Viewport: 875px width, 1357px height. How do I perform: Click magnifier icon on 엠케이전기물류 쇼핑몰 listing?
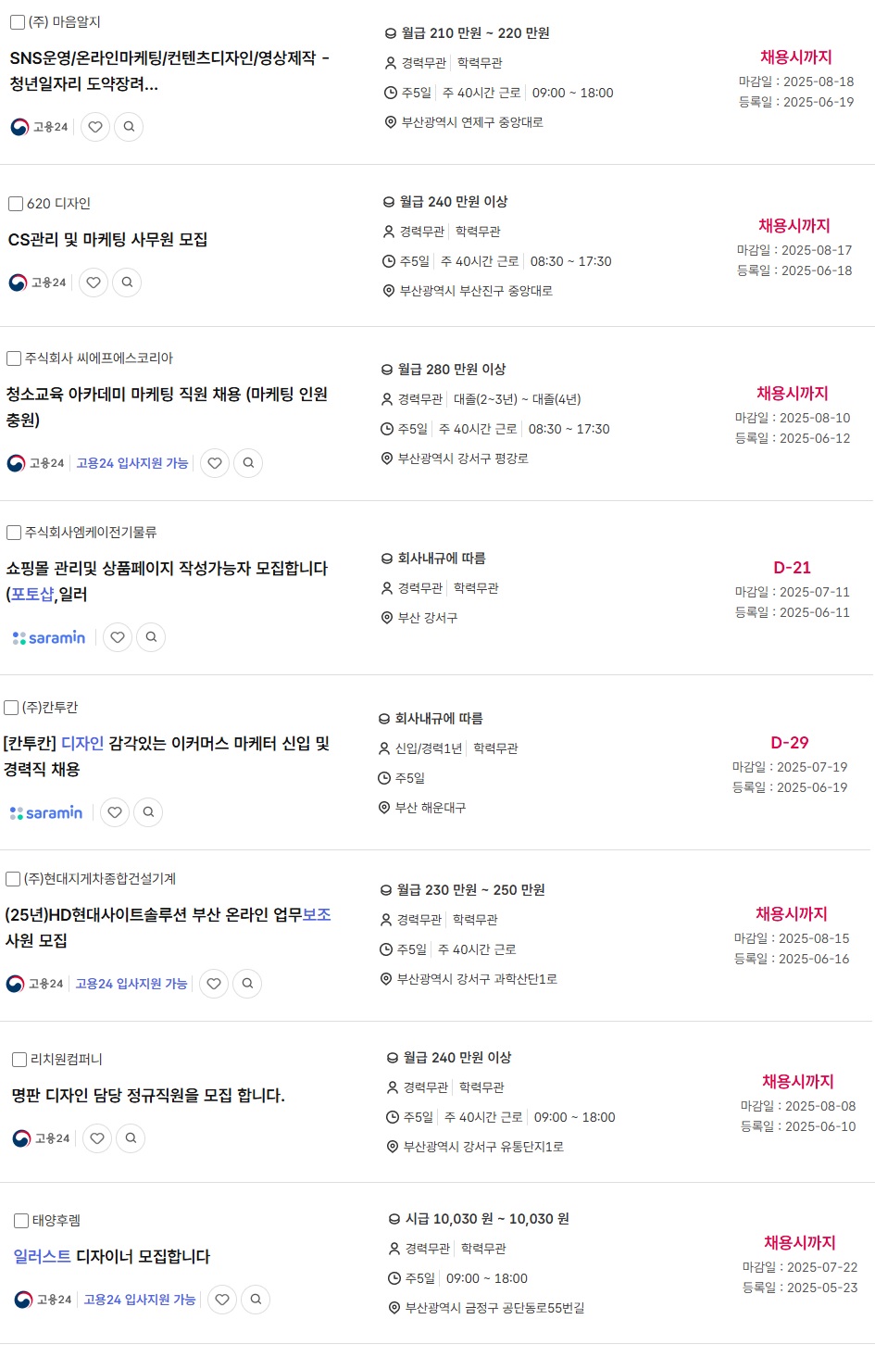click(151, 637)
